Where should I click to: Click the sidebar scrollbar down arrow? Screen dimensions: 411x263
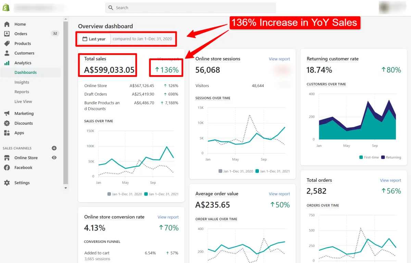(x=66, y=188)
